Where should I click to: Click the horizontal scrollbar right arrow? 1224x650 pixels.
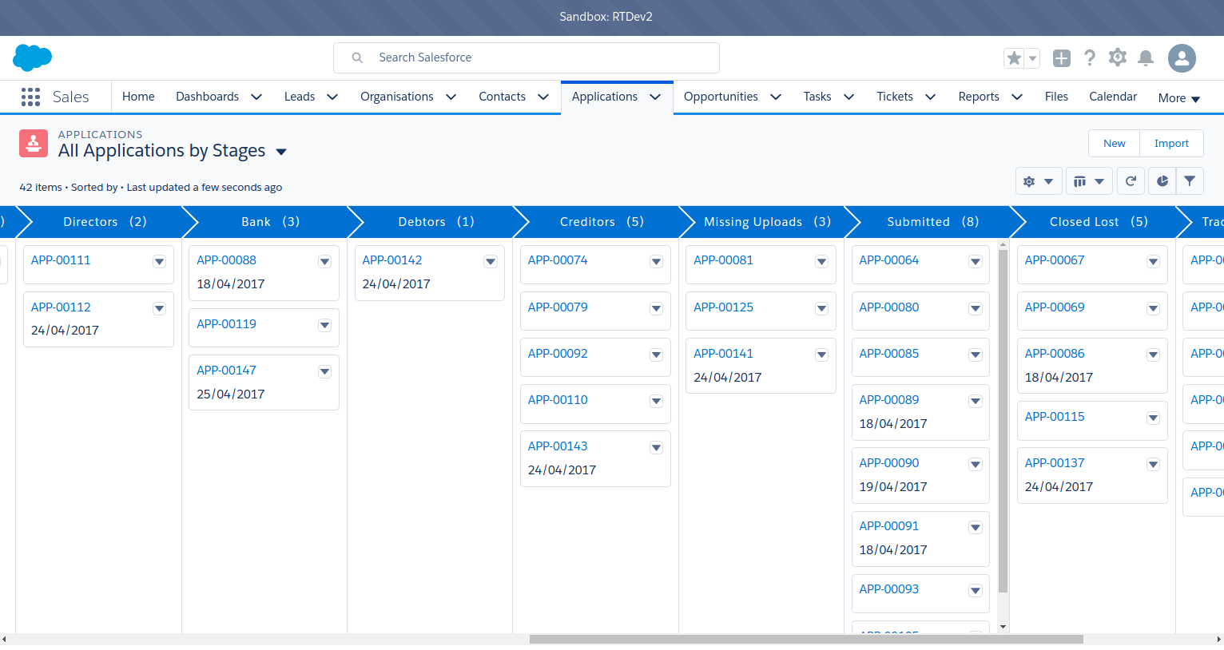point(1219,639)
